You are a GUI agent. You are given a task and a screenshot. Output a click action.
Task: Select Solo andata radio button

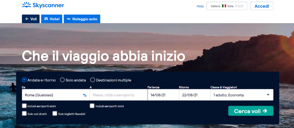click(x=62, y=80)
